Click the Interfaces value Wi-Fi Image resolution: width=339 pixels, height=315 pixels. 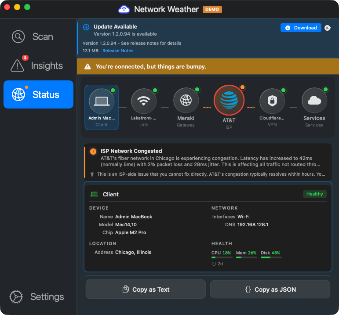244,217
